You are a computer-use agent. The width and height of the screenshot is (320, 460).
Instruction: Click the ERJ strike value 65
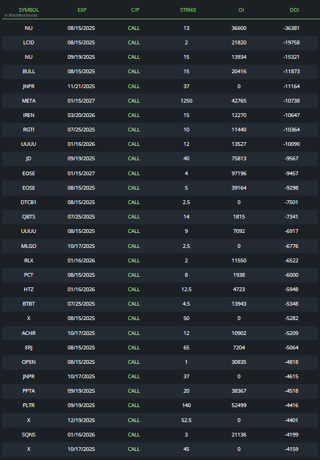186,347
